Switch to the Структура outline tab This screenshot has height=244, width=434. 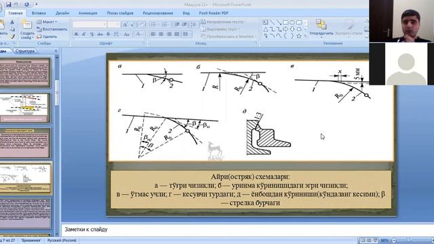click(25, 51)
